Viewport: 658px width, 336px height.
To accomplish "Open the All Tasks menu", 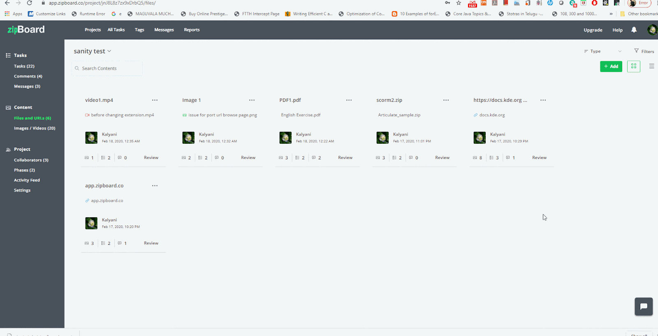I will [116, 30].
